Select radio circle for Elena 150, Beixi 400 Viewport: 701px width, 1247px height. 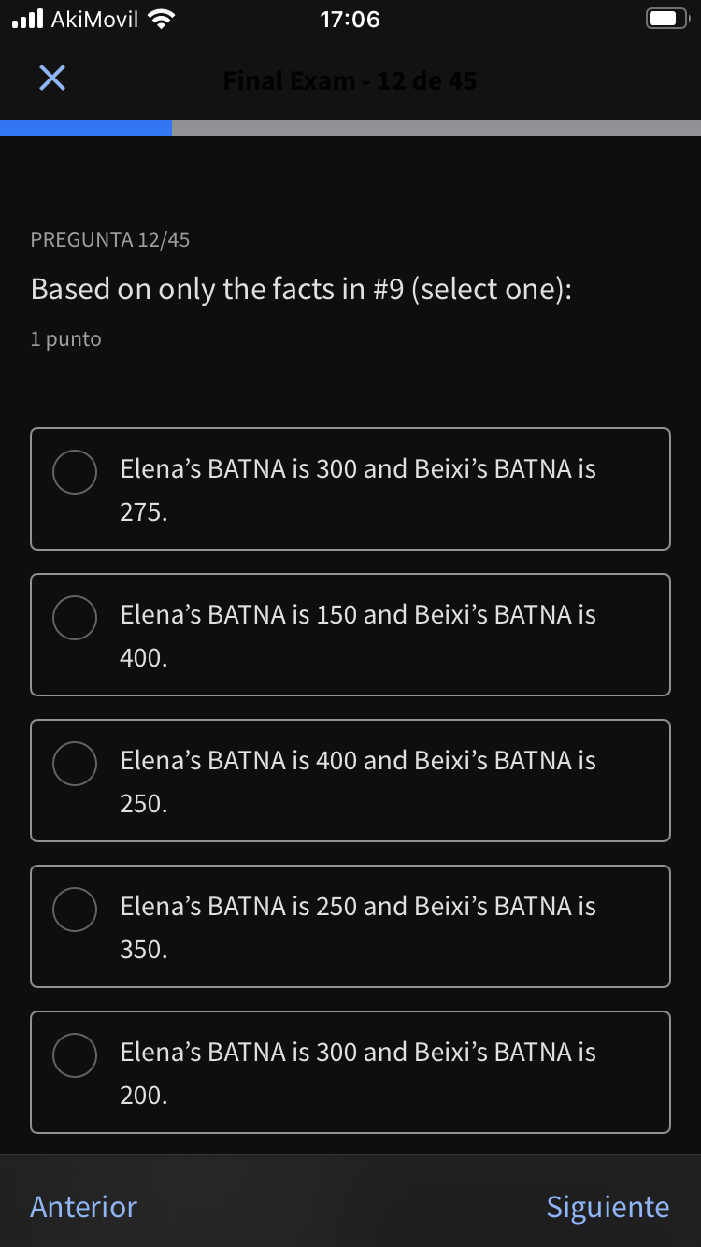tap(75, 618)
